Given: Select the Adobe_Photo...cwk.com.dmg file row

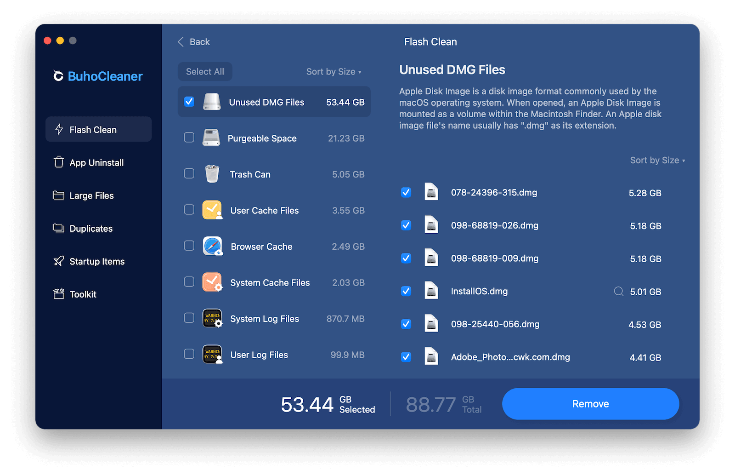Looking at the screenshot, I should [510, 357].
